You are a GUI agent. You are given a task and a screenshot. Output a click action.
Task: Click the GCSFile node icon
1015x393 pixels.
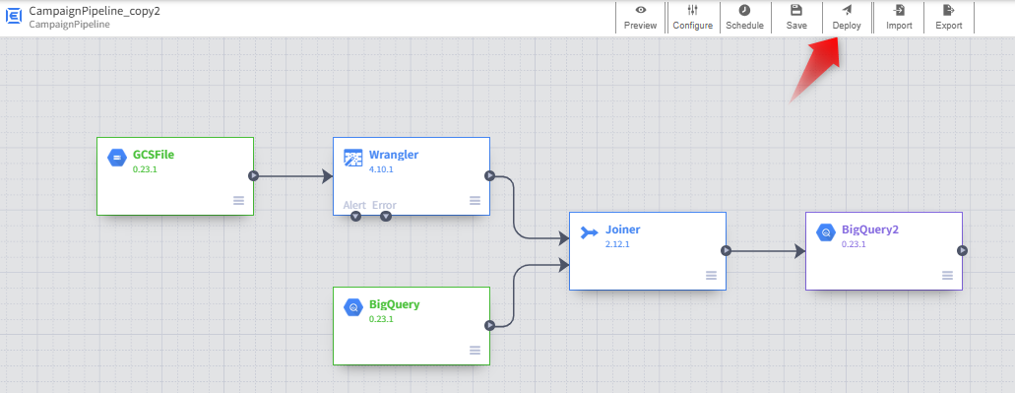click(116, 157)
